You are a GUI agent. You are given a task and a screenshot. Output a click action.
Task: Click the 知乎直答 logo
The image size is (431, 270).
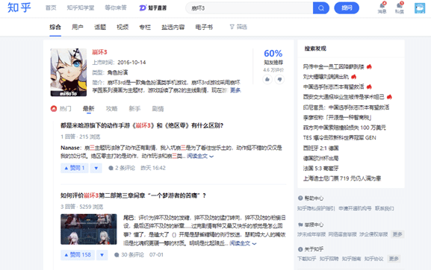pos(153,8)
